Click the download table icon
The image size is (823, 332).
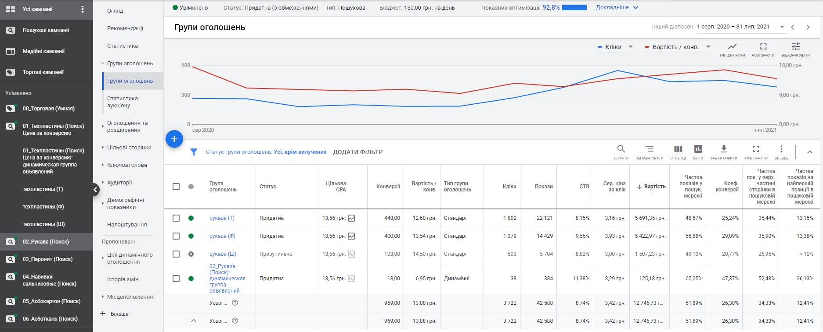click(x=724, y=149)
